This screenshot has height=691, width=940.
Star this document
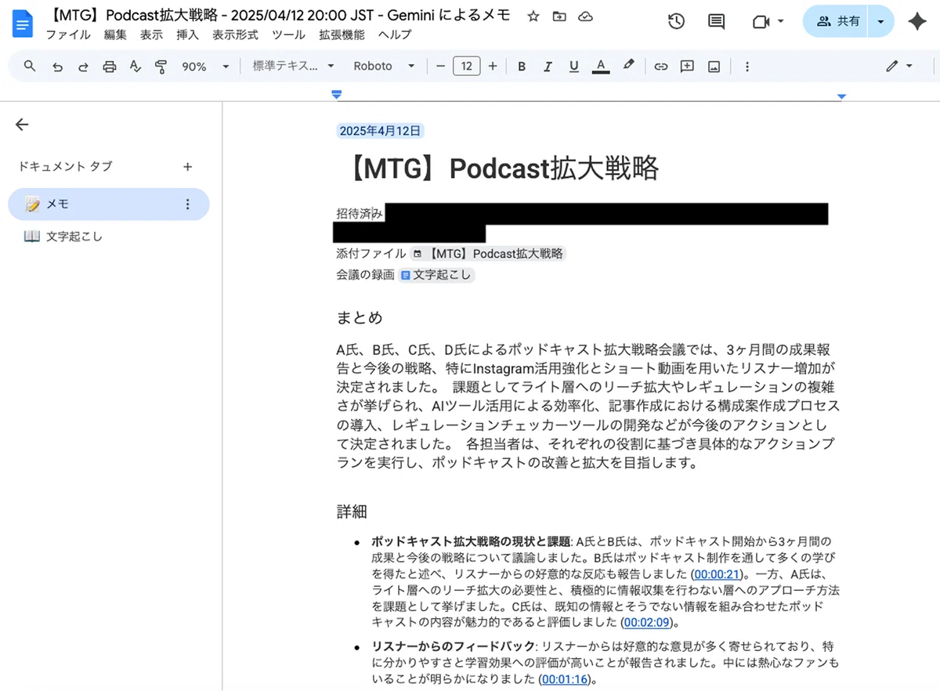tap(533, 16)
